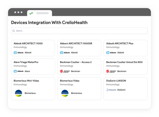The height and width of the screenshot is (117, 159).
Task: Click the browser tab with green checkmark
Action: [x=39, y=13]
